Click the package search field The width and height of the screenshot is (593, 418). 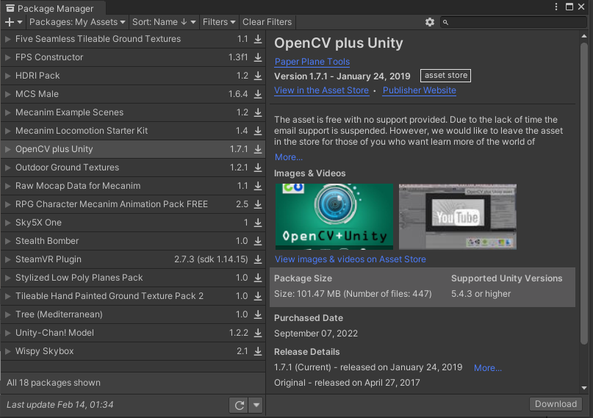pyautogui.click(x=514, y=22)
